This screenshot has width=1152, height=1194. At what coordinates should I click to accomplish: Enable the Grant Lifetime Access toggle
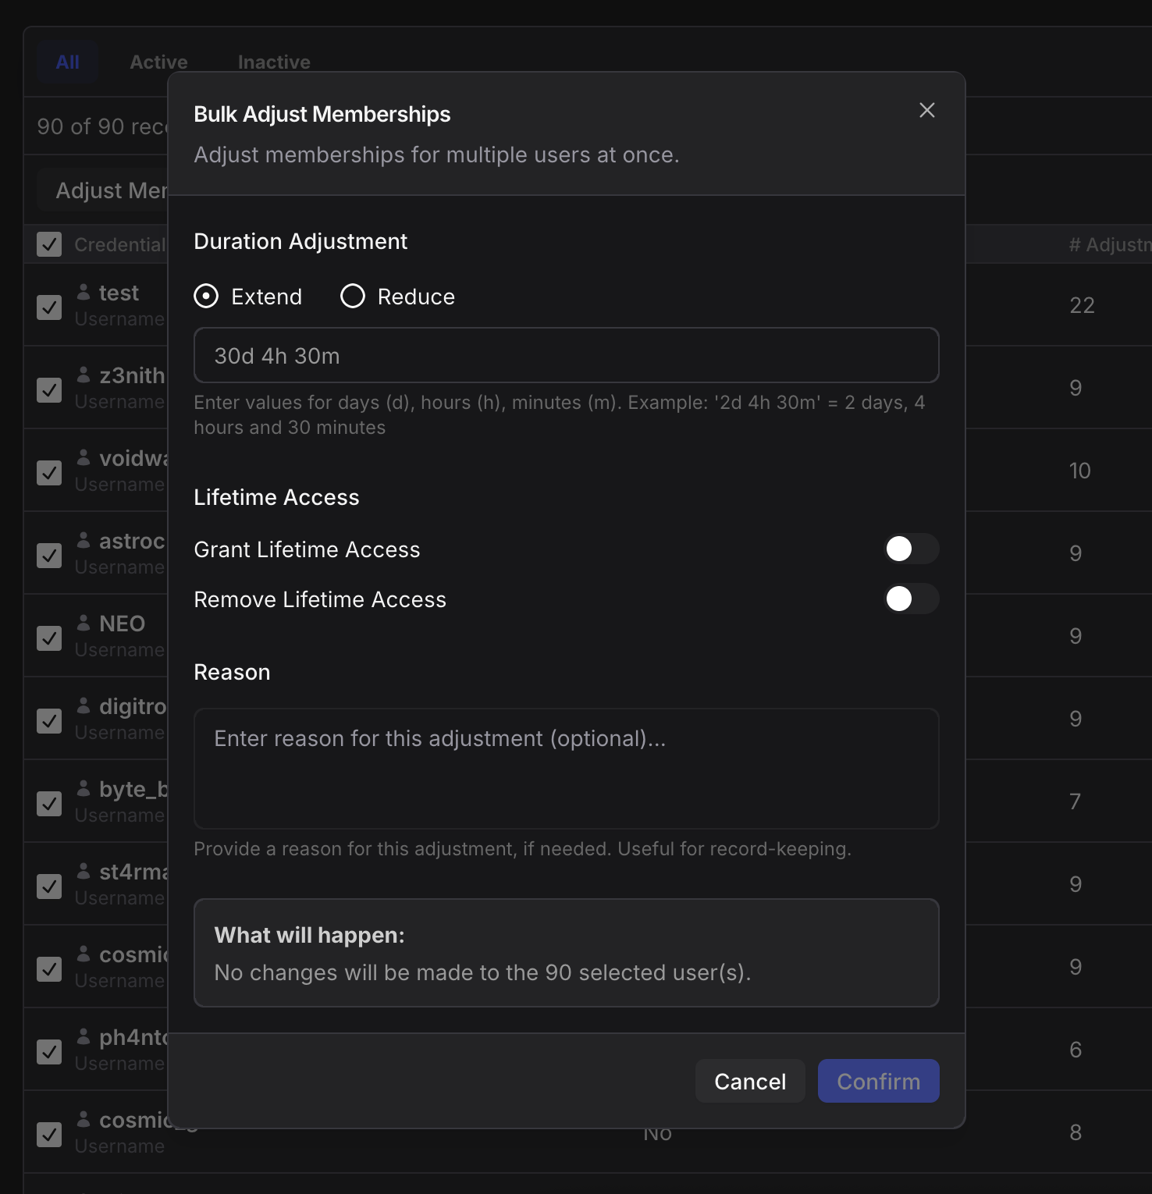tap(910, 549)
